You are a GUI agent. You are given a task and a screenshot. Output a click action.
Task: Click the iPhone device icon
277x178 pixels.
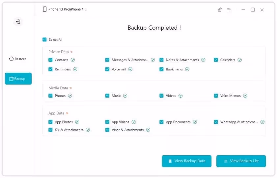[45, 9]
